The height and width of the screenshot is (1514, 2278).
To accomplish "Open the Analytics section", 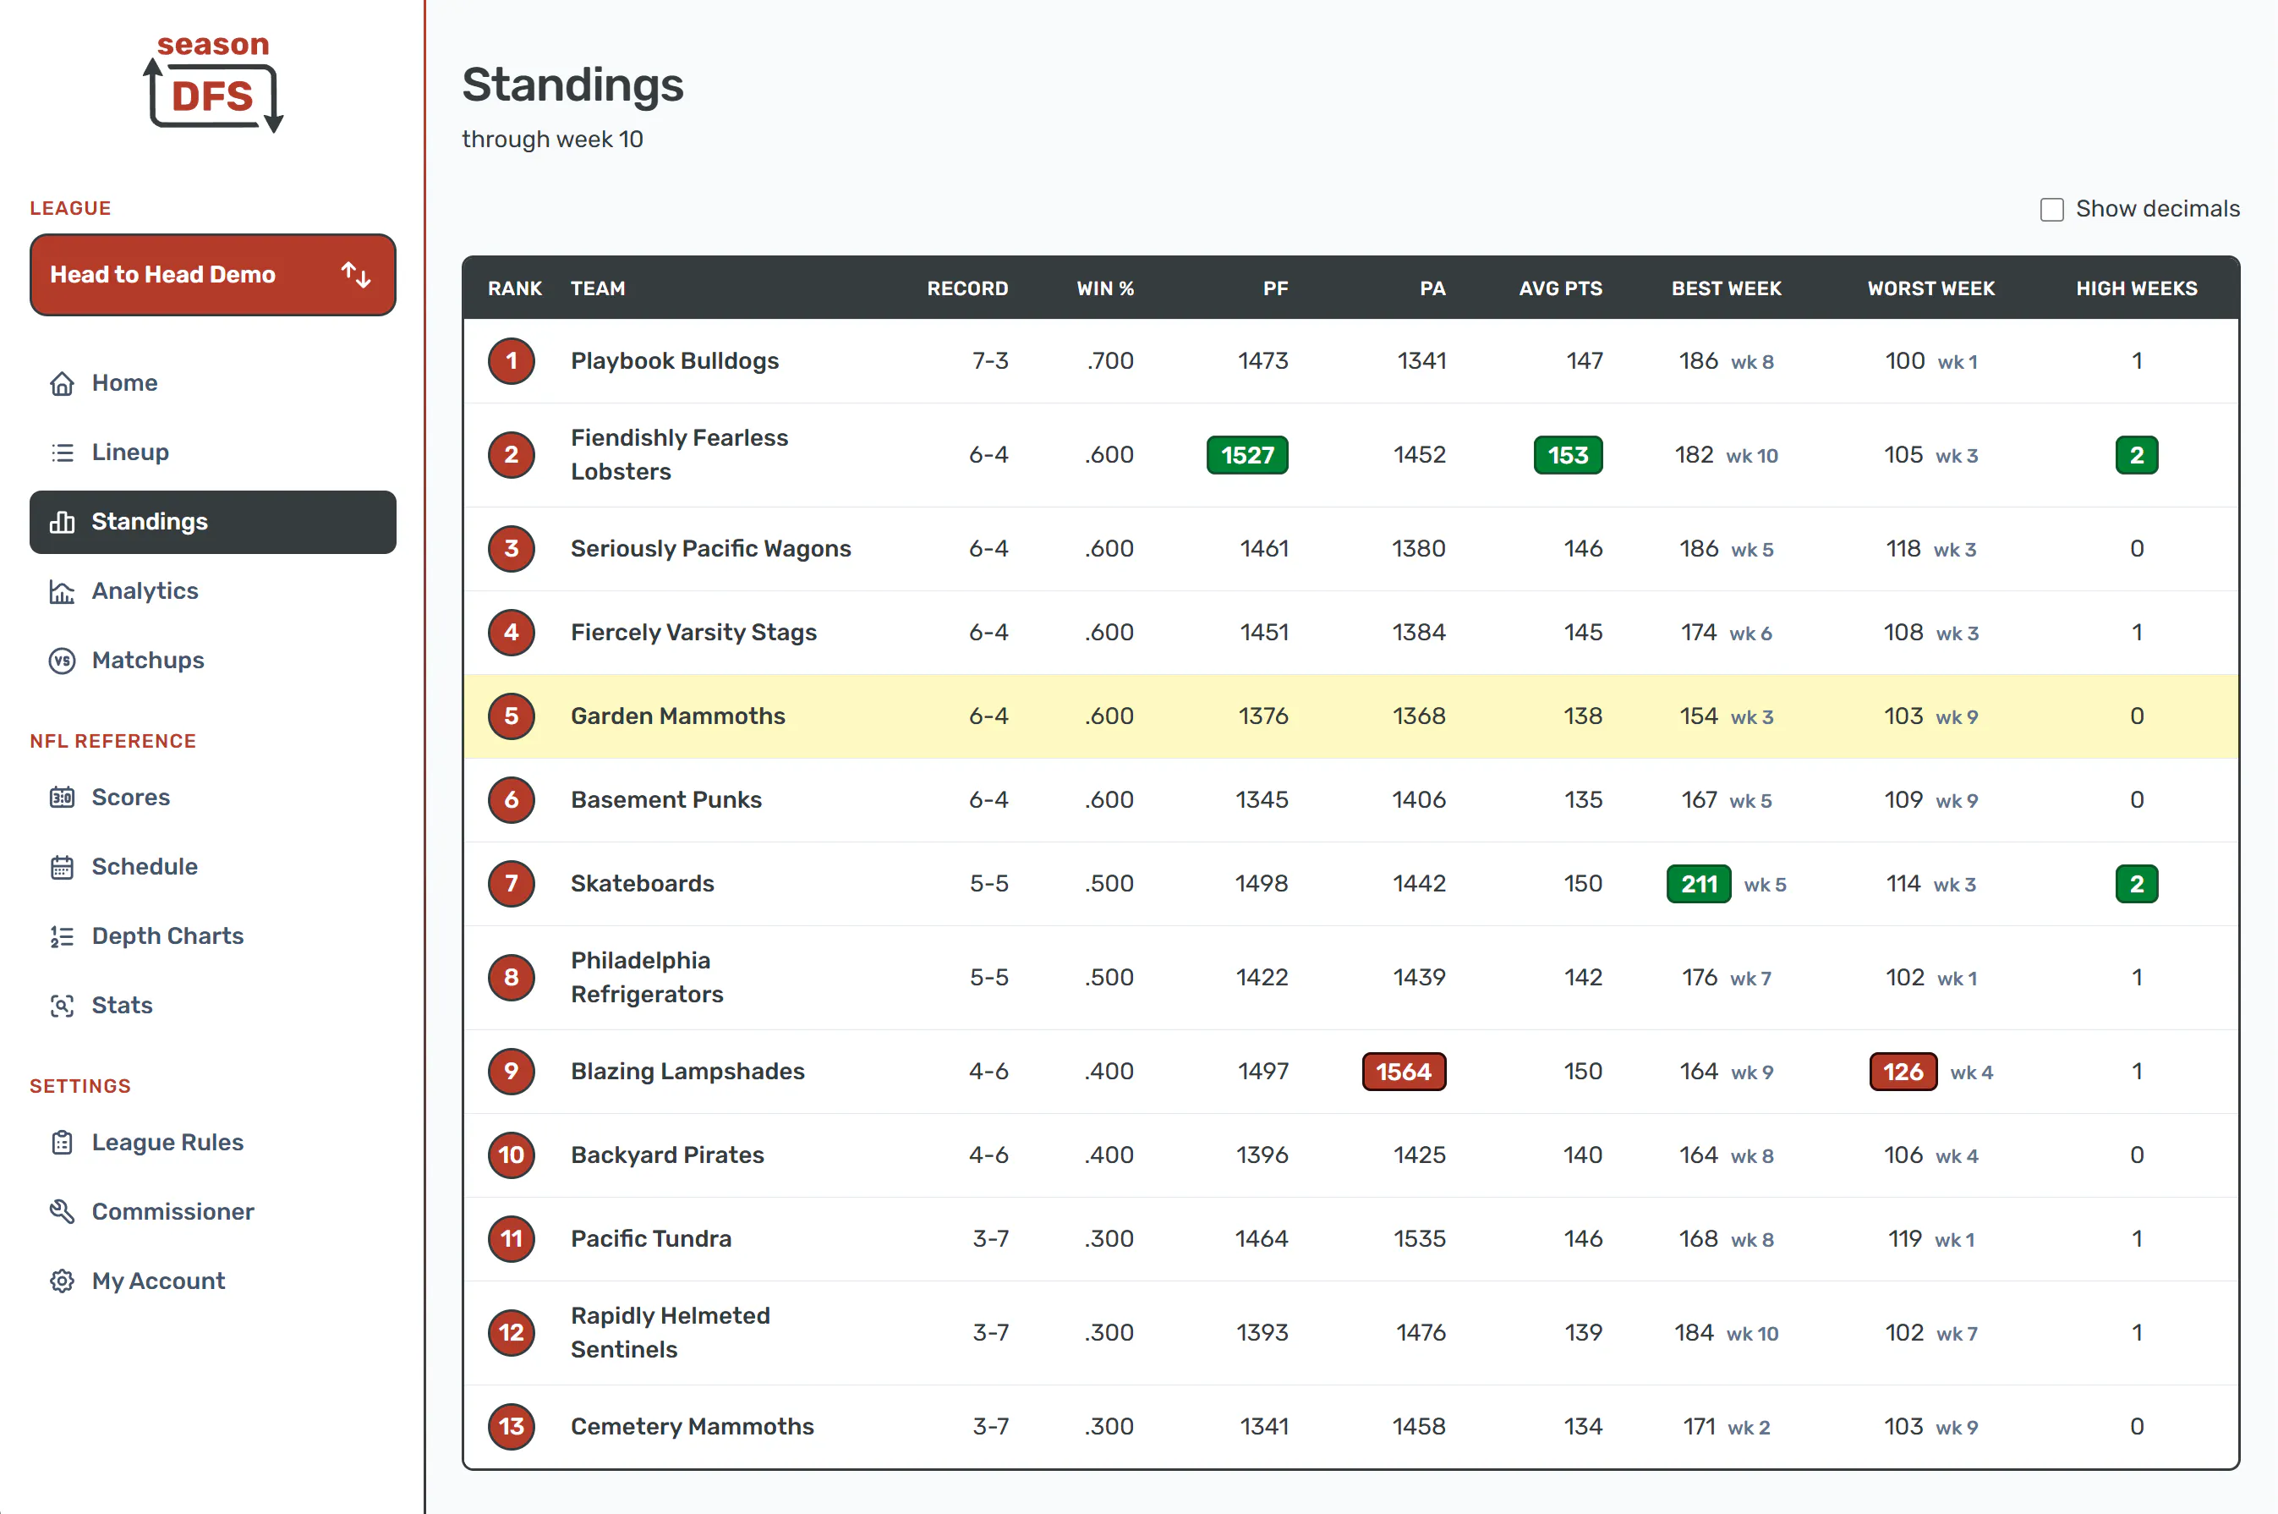I will pos(212,592).
